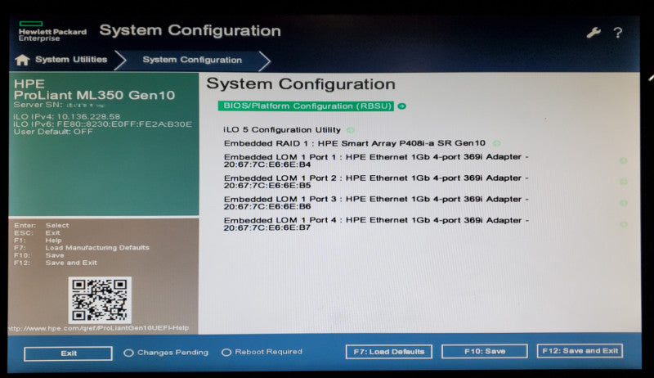654x378 pixels.
Task: Click F7: Load Defaults button
Action: coord(389,352)
